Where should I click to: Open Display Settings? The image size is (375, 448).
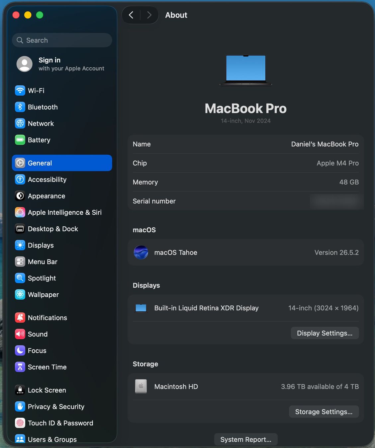coord(325,333)
